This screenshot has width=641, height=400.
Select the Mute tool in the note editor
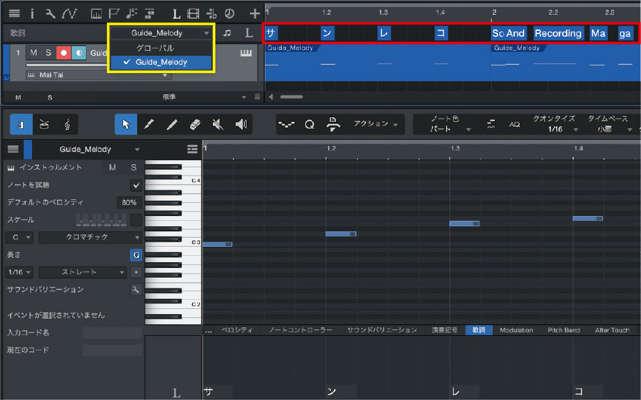pyautogui.click(x=217, y=124)
